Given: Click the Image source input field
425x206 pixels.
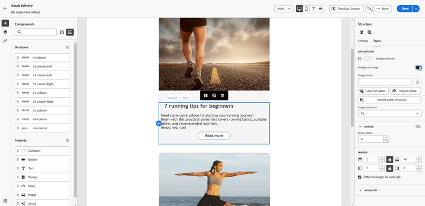Looking at the screenshot, I should (x=385, y=81).
